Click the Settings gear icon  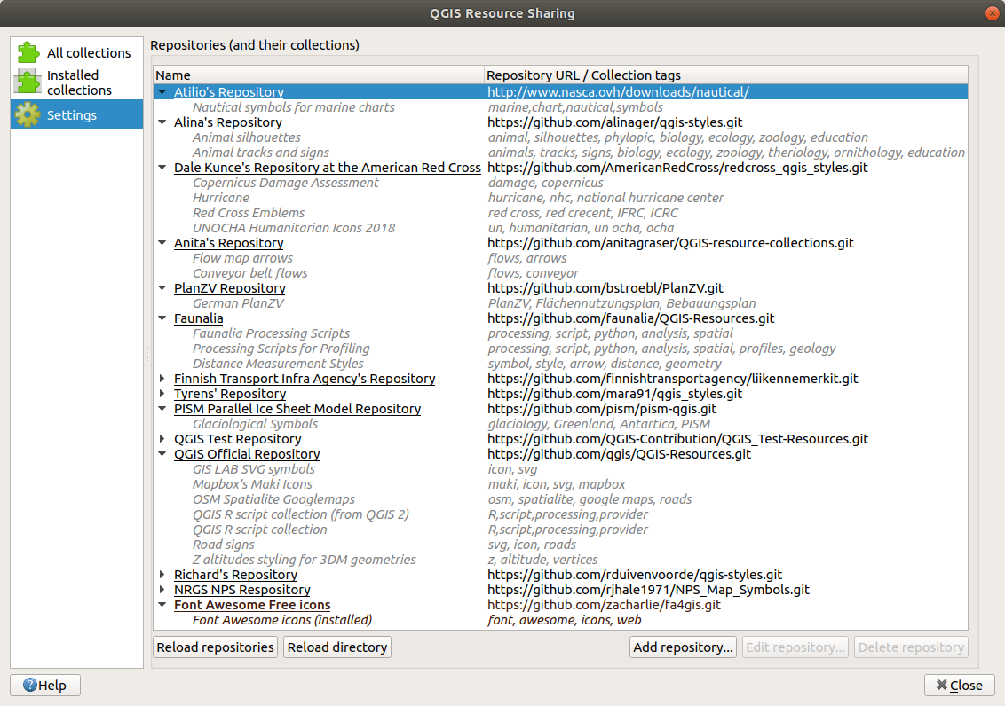click(x=29, y=114)
